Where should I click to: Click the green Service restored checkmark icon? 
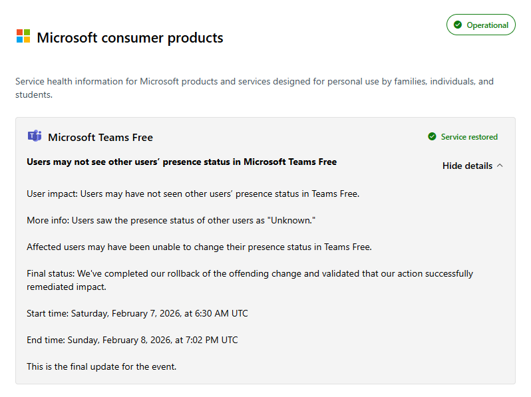click(433, 137)
